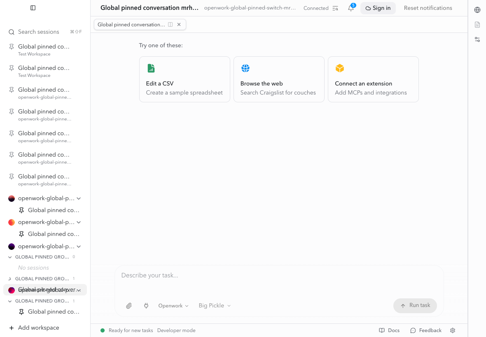Click Developer mode in the status bar

click(x=176, y=330)
